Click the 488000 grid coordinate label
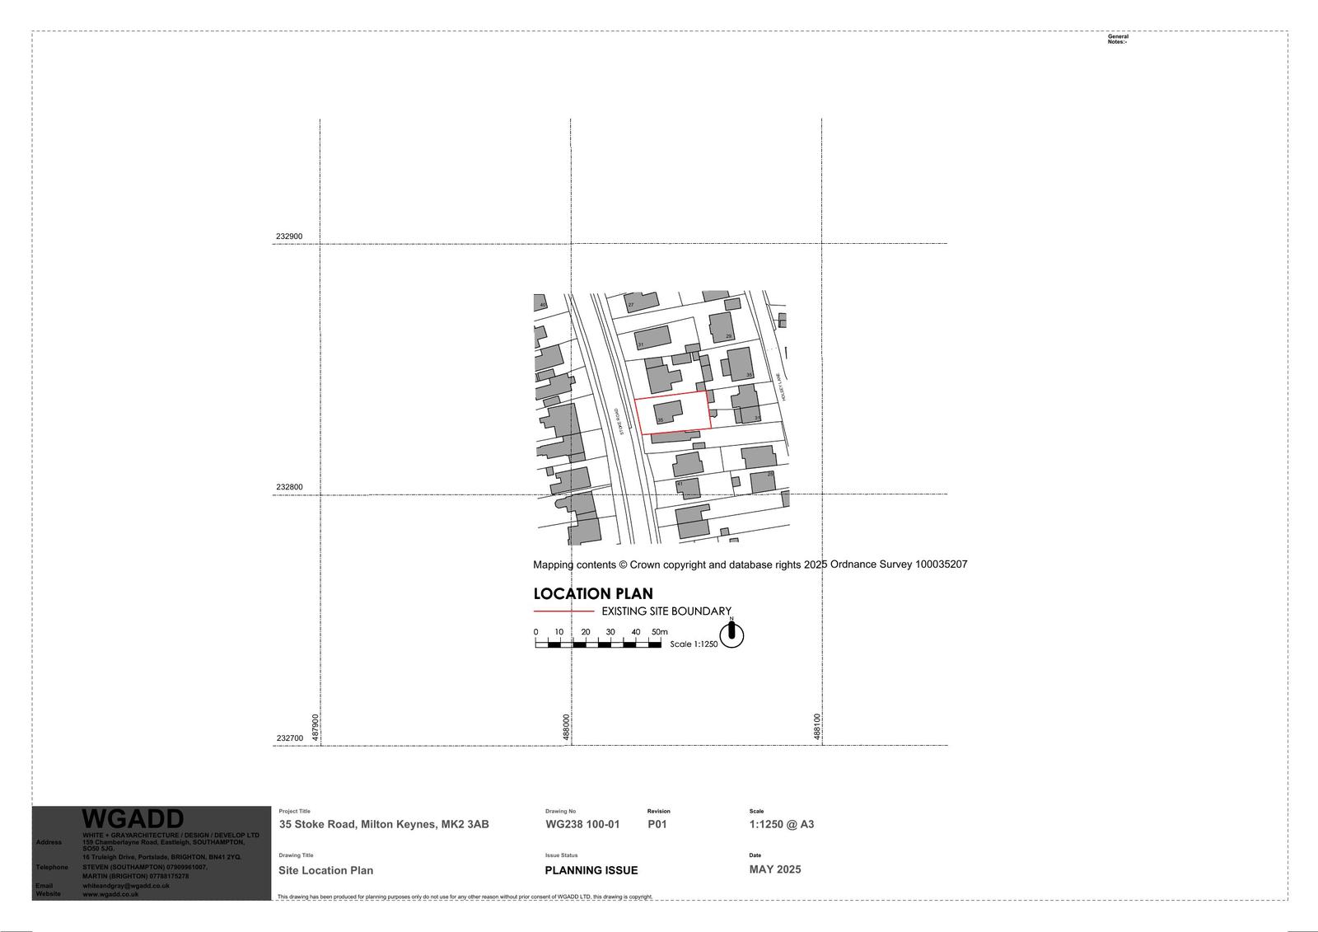The height and width of the screenshot is (932, 1318). click(566, 728)
